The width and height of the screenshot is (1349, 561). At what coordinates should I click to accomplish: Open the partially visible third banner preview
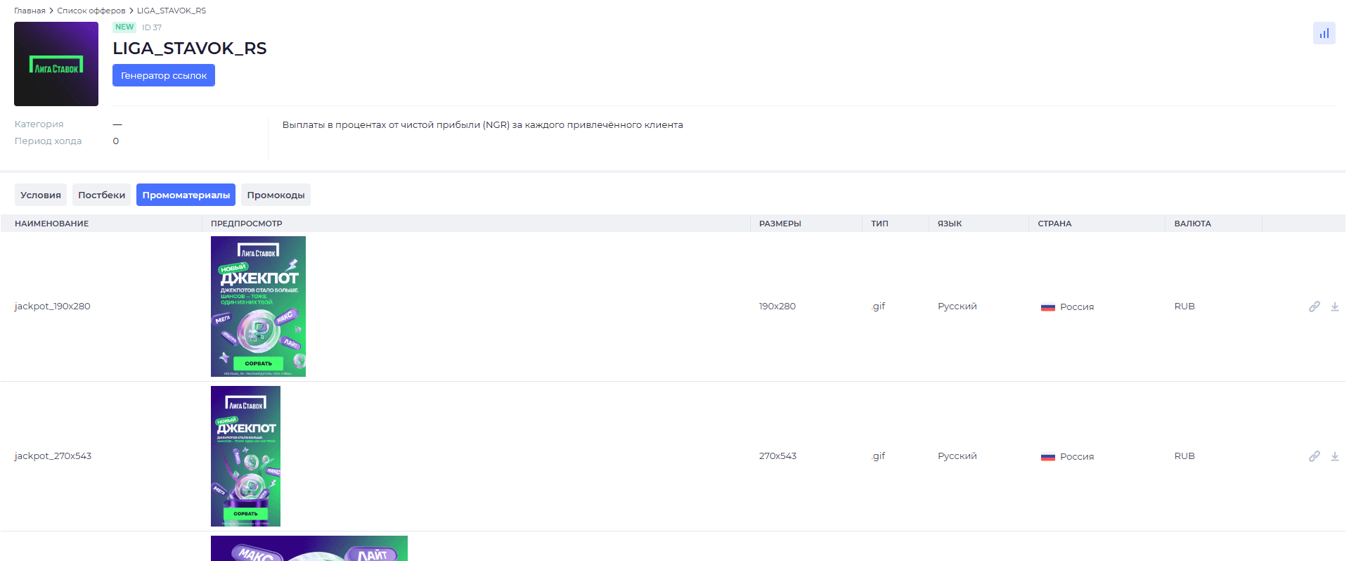309,548
